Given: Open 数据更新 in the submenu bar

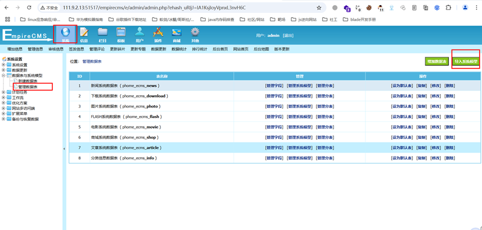Looking at the screenshot, I should tap(159, 49).
